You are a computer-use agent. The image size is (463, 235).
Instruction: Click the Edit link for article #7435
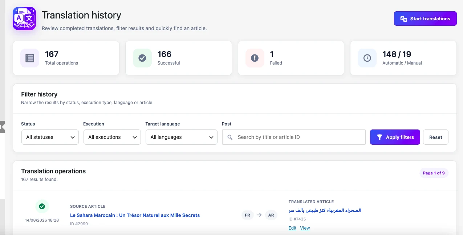pyautogui.click(x=292, y=228)
